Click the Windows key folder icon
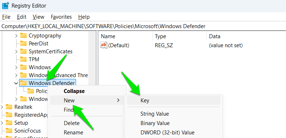 coord(23,67)
